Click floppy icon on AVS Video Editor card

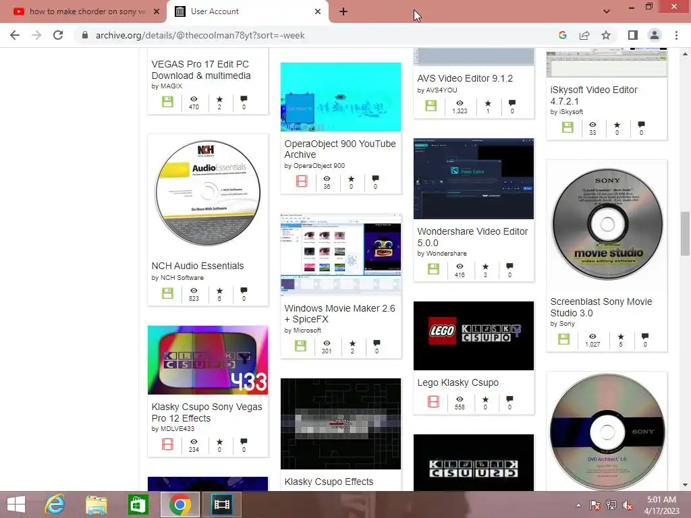(431, 106)
